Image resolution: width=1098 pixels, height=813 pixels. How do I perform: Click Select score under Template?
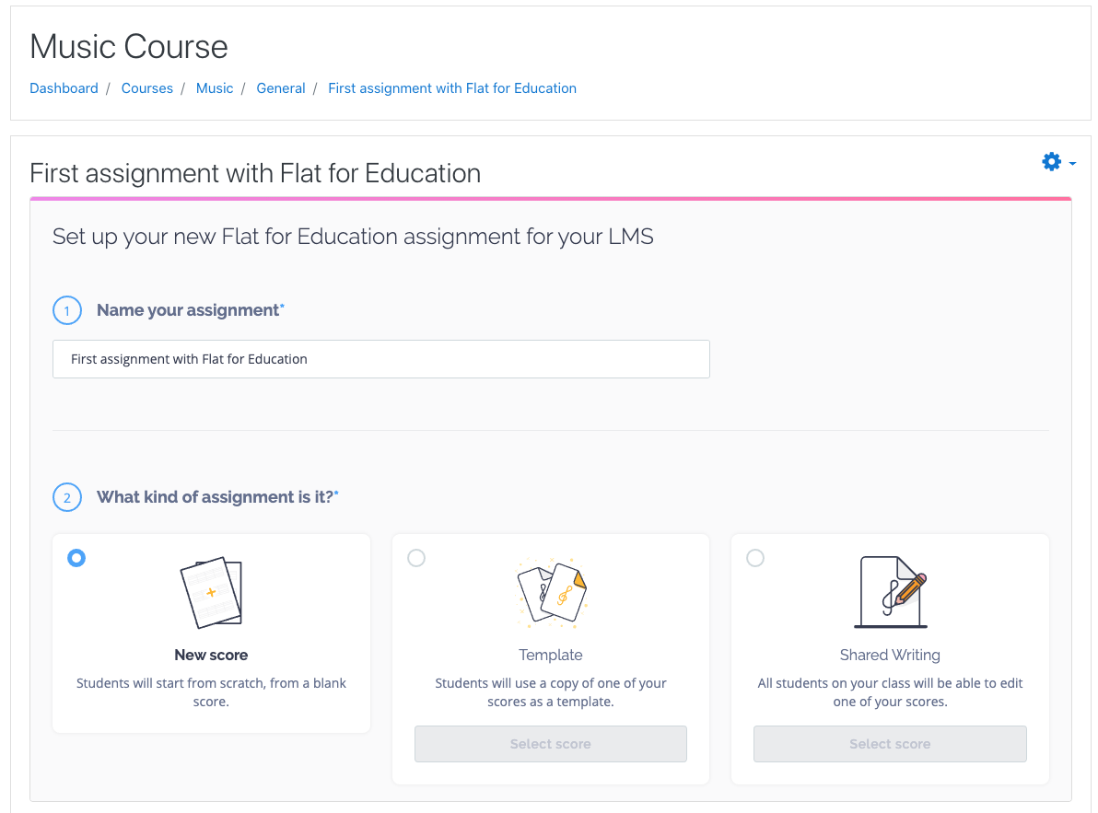pyautogui.click(x=550, y=743)
